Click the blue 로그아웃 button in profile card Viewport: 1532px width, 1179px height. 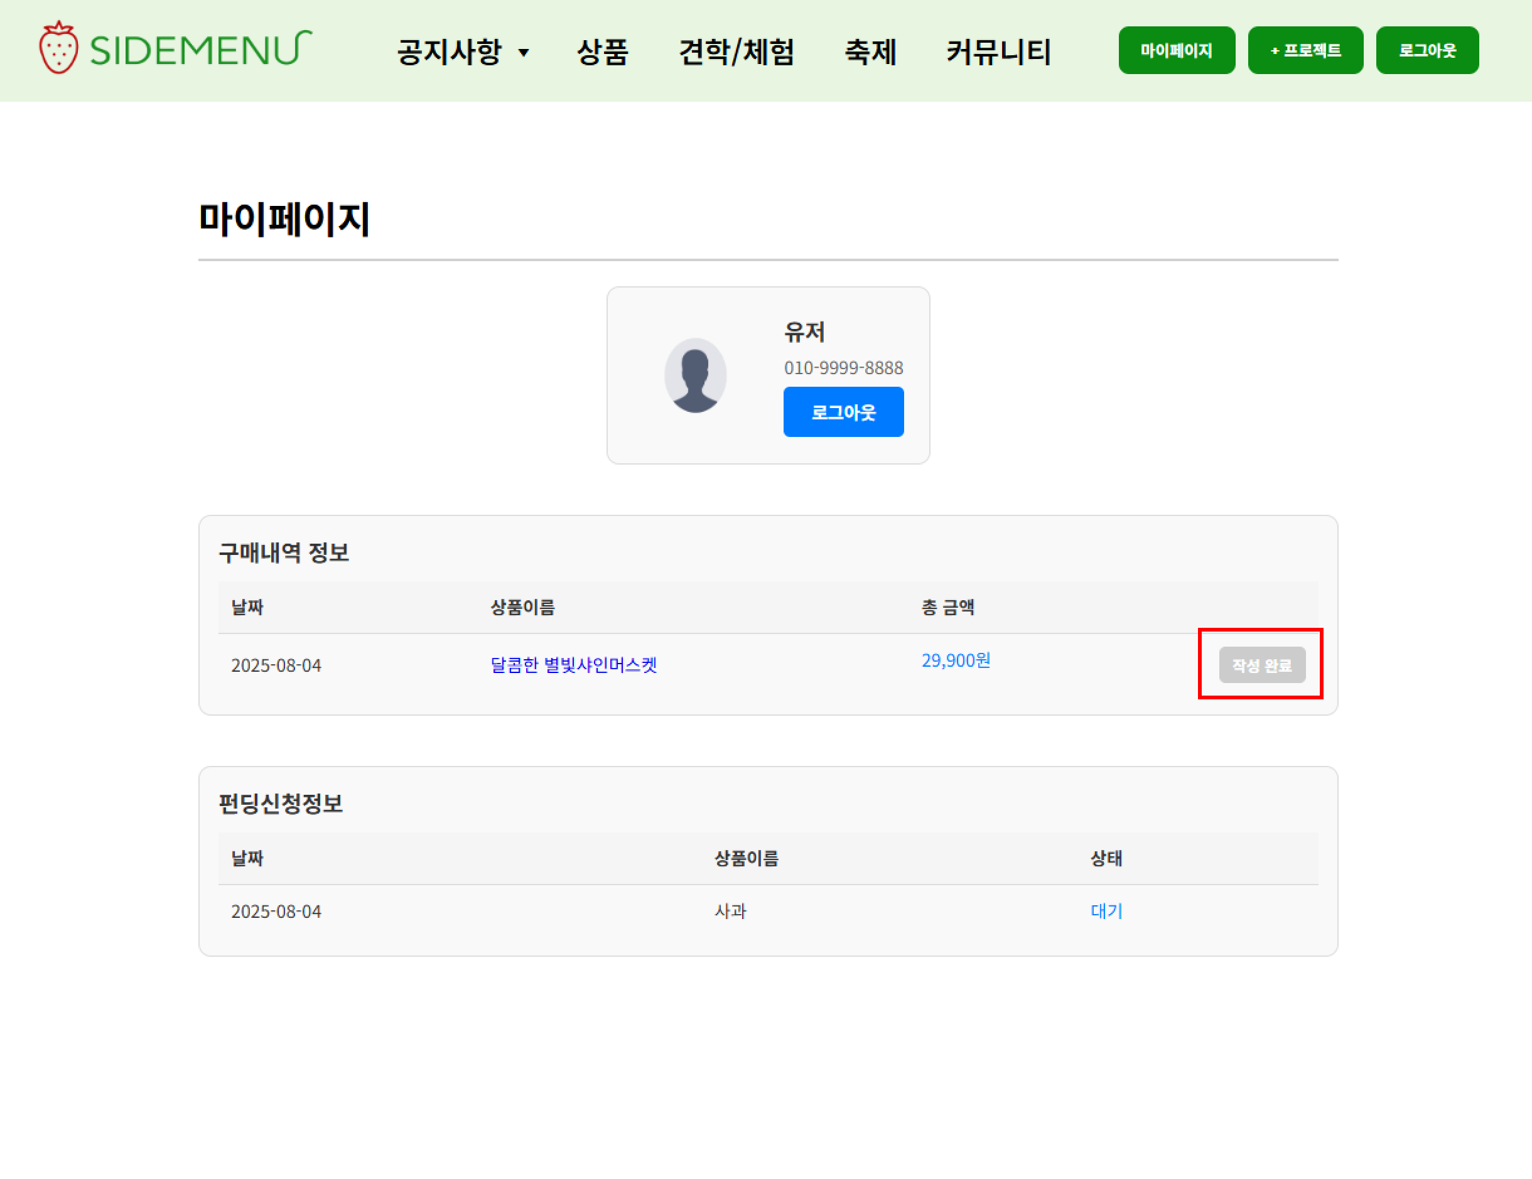[843, 412]
